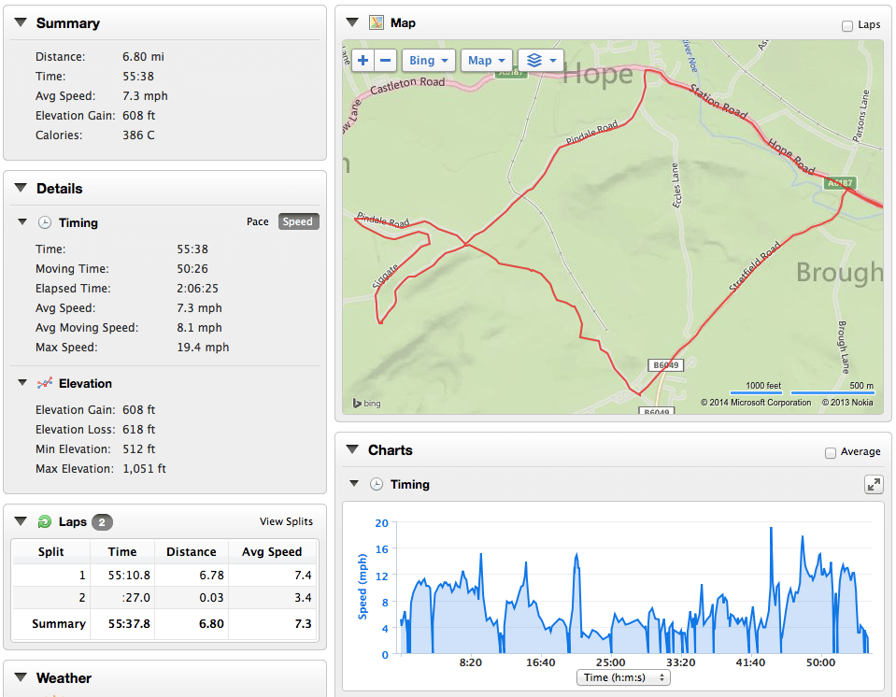Open the map layers dropdown

click(540, 61)
